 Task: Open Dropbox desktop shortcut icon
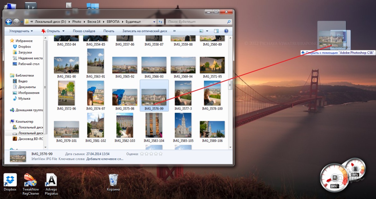(x=10, y=181)
